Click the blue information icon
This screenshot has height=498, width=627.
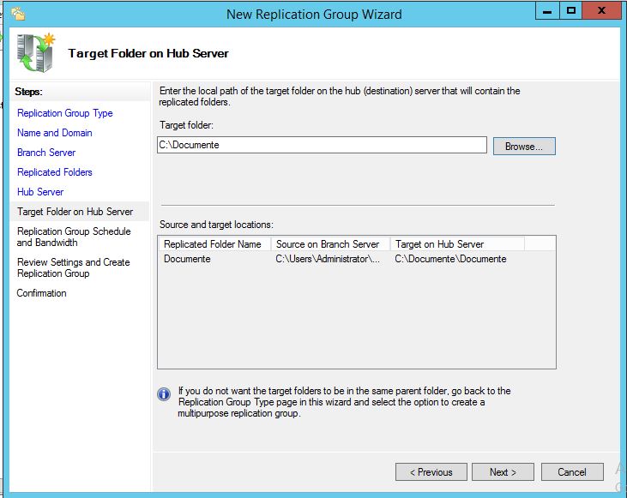tap(164, 394)
